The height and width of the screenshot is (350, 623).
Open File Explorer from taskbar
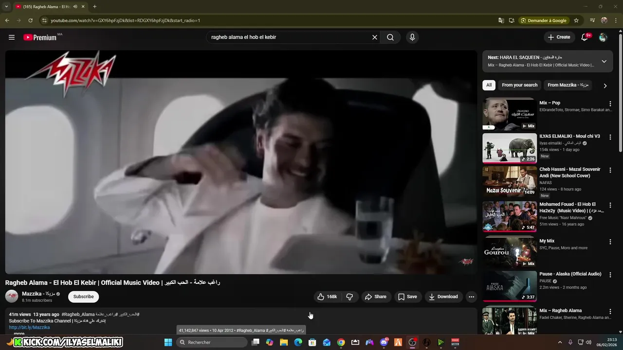pyautogui.click(x=284, y=342)
